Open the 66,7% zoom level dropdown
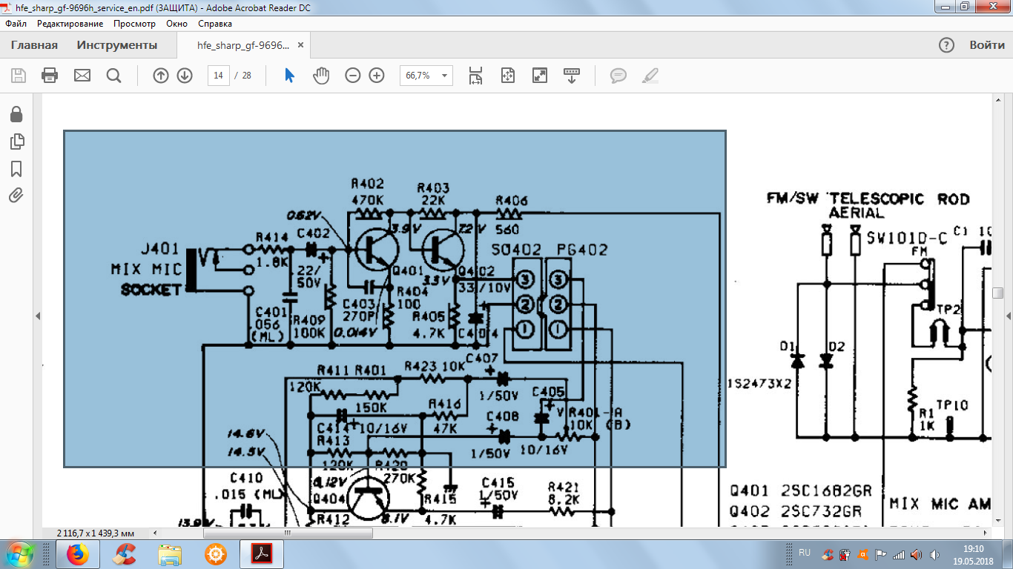Image resolution: width=1013 pixels, height=569 pixels. 426,76
